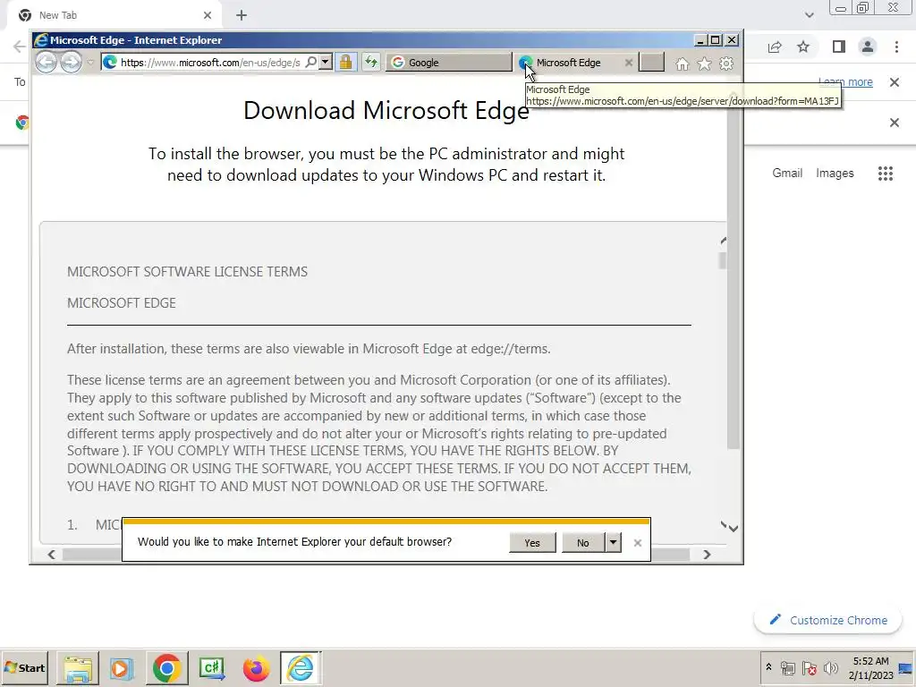
Task: Close Chrome's New Tab tab
Action: tap(208, 15)
